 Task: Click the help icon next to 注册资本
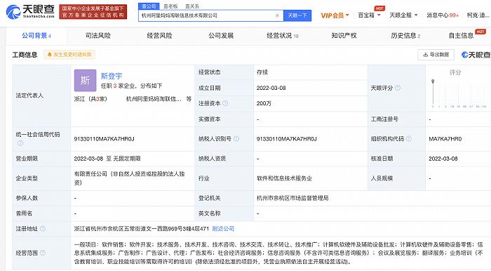pyautogui.click(x=225, y=103)
